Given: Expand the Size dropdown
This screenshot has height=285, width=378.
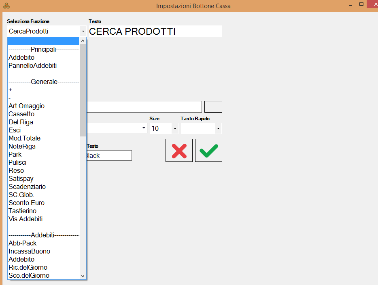Looking at the screenshot, I should 174,129.
